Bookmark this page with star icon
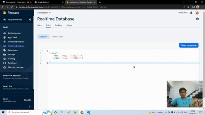 click(x=188, y=7)
